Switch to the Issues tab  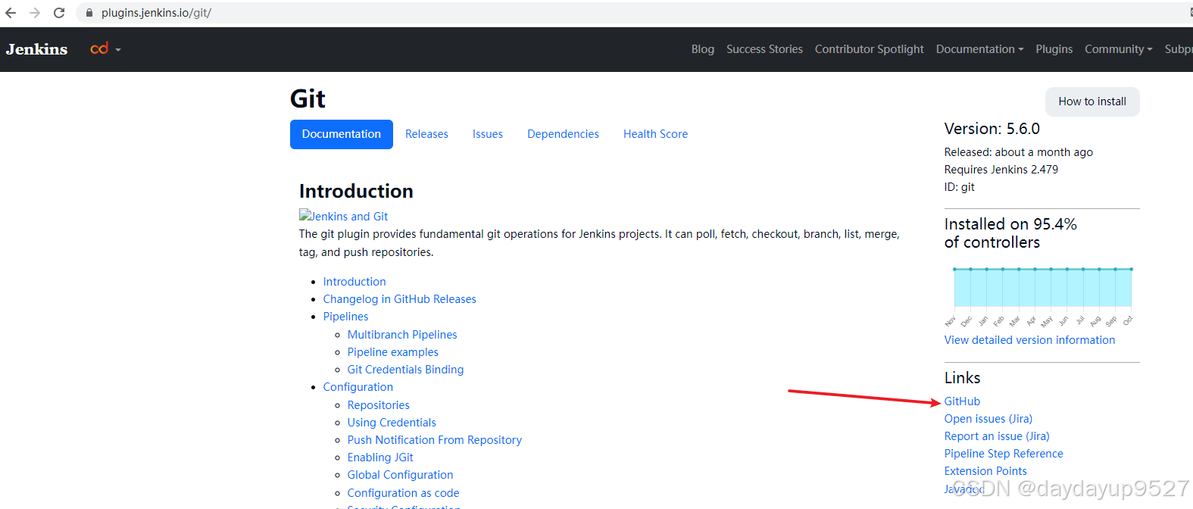pos(488,134)
